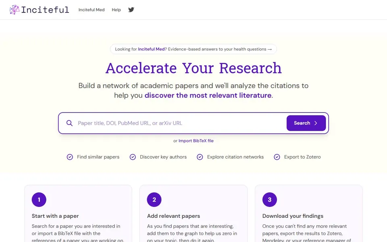The height and width of the screenshot is (242, 387).
Task: Click the magnifier icon in the search box
Action: 70,123
